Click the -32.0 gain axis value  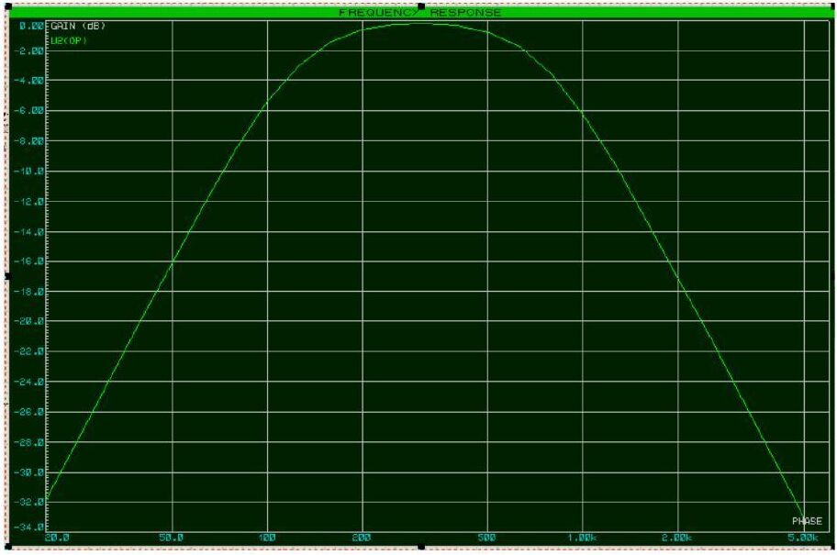point(30,502)
